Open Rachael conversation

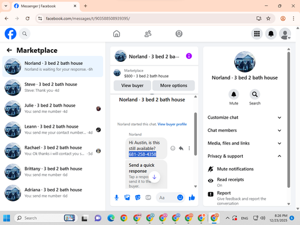pos(53,151)
